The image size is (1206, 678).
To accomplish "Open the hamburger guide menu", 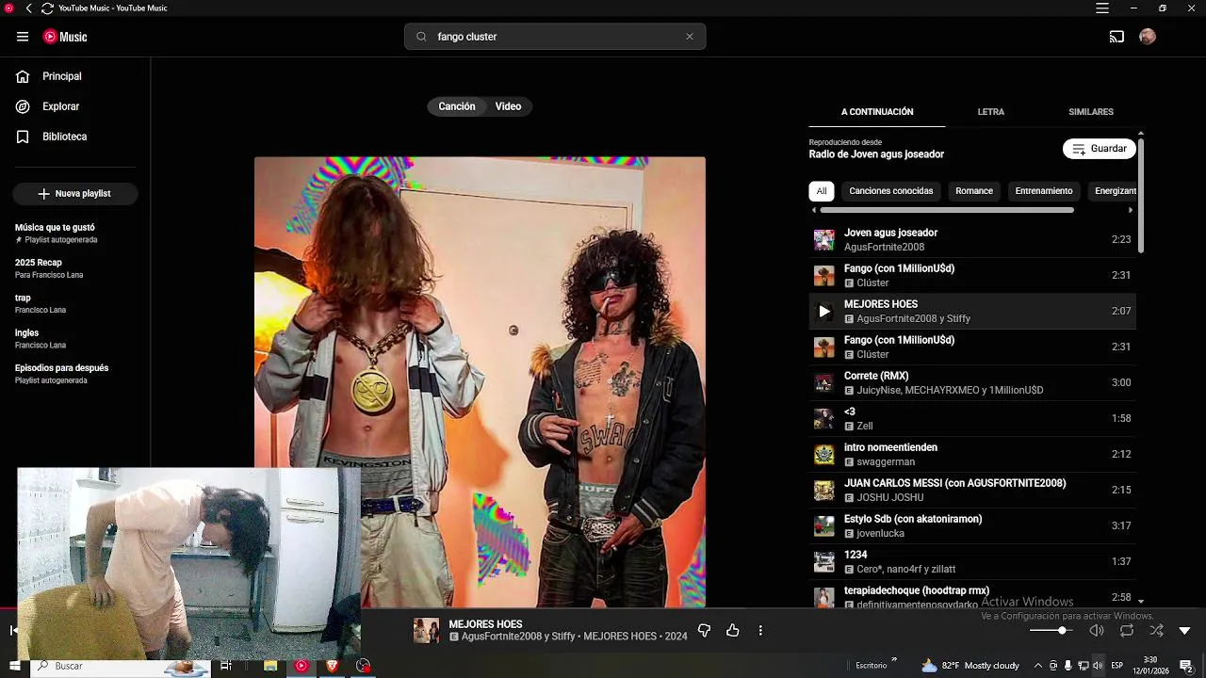I will 22,37.
